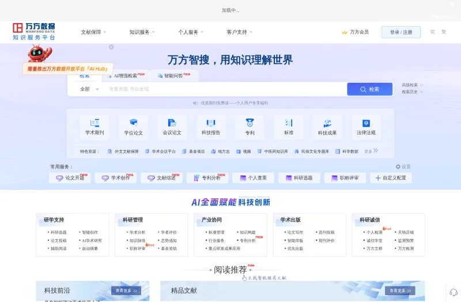Click the 学术会议平台 special resource

click(x=160, y=151)
